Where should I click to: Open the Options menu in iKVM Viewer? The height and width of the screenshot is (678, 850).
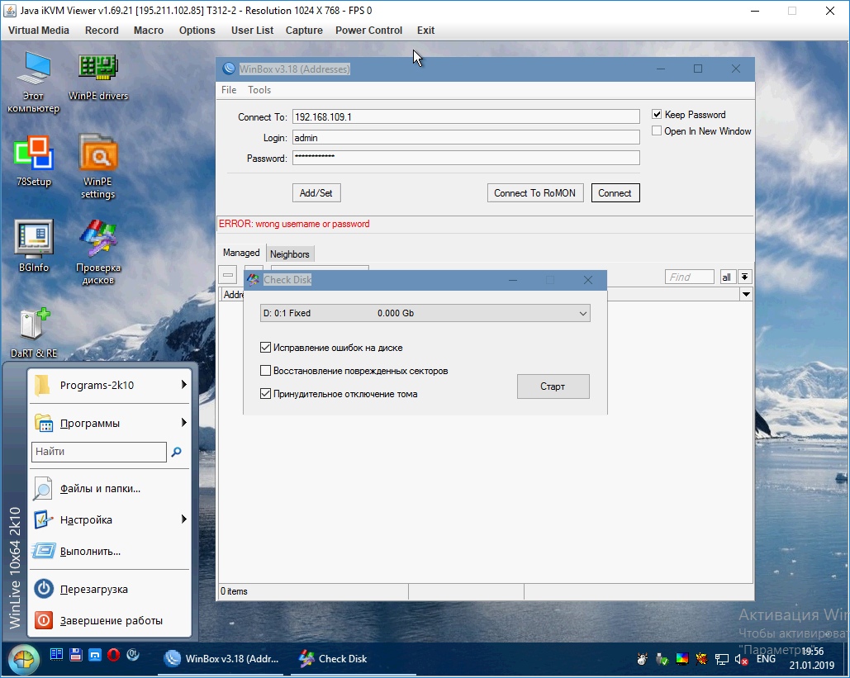(197, 31)
